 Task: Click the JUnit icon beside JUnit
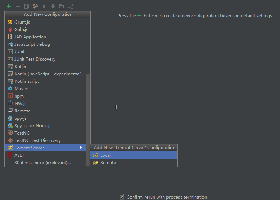tap(10, 52)
